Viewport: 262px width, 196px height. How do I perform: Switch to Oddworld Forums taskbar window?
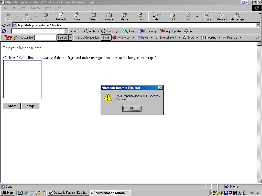click(x=68, y=193)
